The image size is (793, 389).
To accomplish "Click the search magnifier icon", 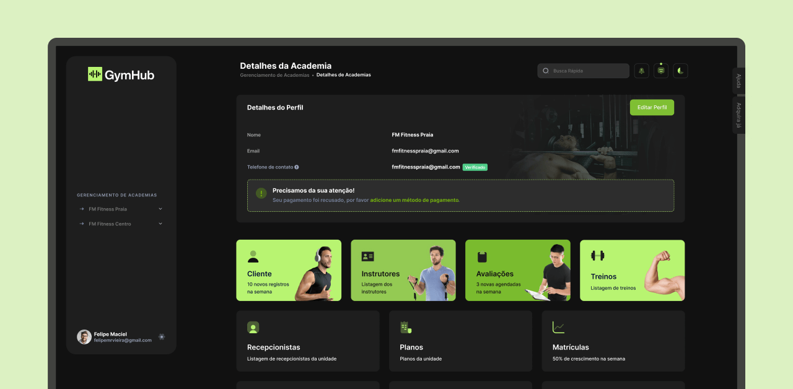I will click(546, 71).
